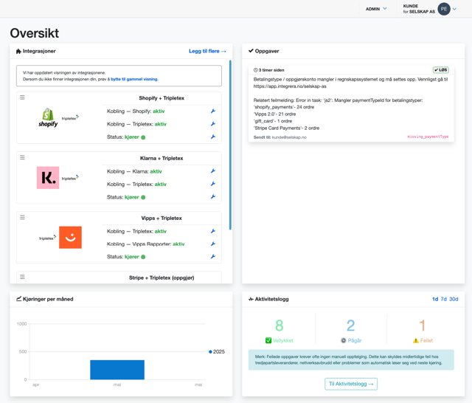Screen dimensions: 472x403
Task: Grab handle icon of Stripe + Tripletex card
Action: 22,277
